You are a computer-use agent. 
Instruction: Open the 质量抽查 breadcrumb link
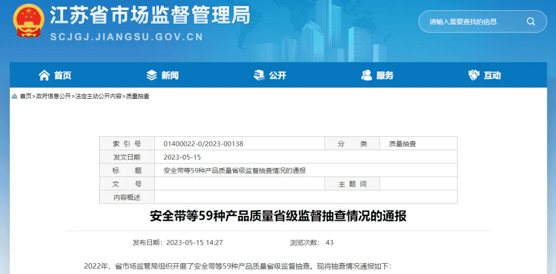(x=137, y=96)
